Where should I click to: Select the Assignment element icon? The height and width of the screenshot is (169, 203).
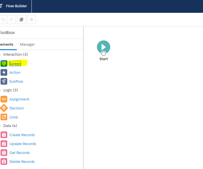pos(4,99)
